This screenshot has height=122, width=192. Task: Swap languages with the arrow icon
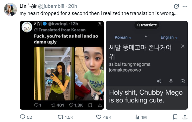[146, 36]
